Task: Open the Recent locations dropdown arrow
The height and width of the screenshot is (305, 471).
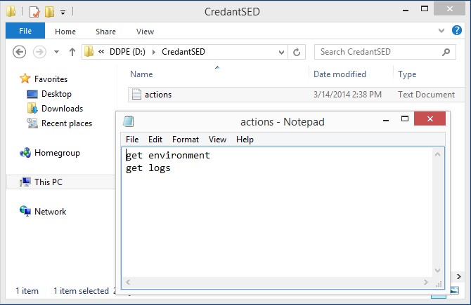Action: tap(55, 52)
